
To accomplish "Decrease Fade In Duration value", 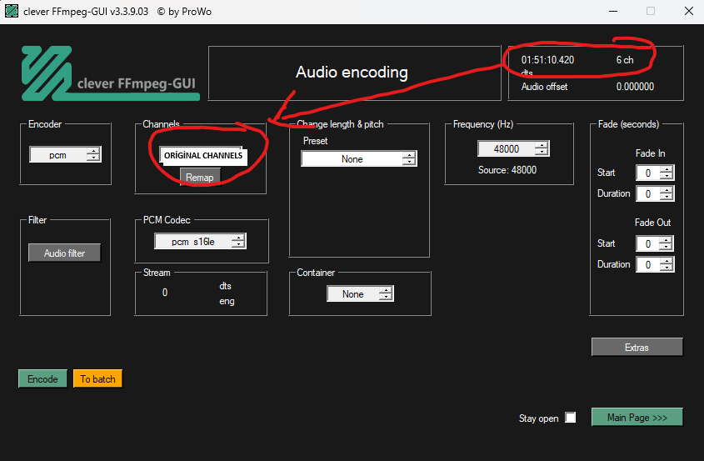I will coord(667,198).
